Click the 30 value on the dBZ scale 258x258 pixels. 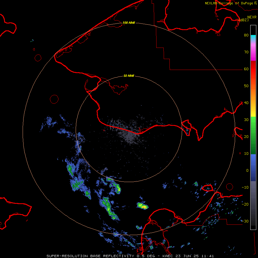point(246,120)
